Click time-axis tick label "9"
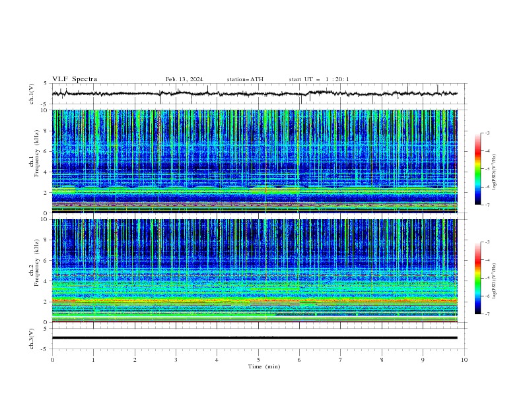523x404 pixels. [423, 360]
